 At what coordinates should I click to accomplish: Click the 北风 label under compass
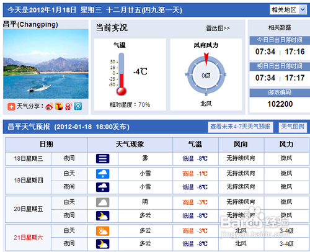(206, 104)
